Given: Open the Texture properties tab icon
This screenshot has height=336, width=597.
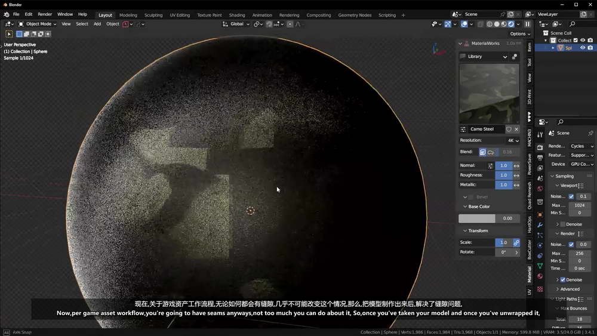Looking at the screenshot, I should [540, 289].
